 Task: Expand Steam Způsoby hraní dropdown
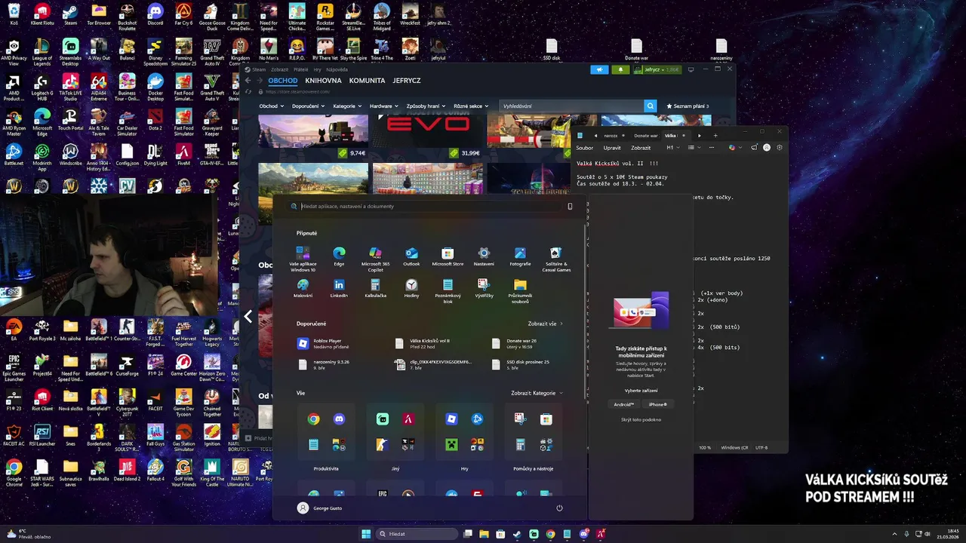(x=426, y=106)
